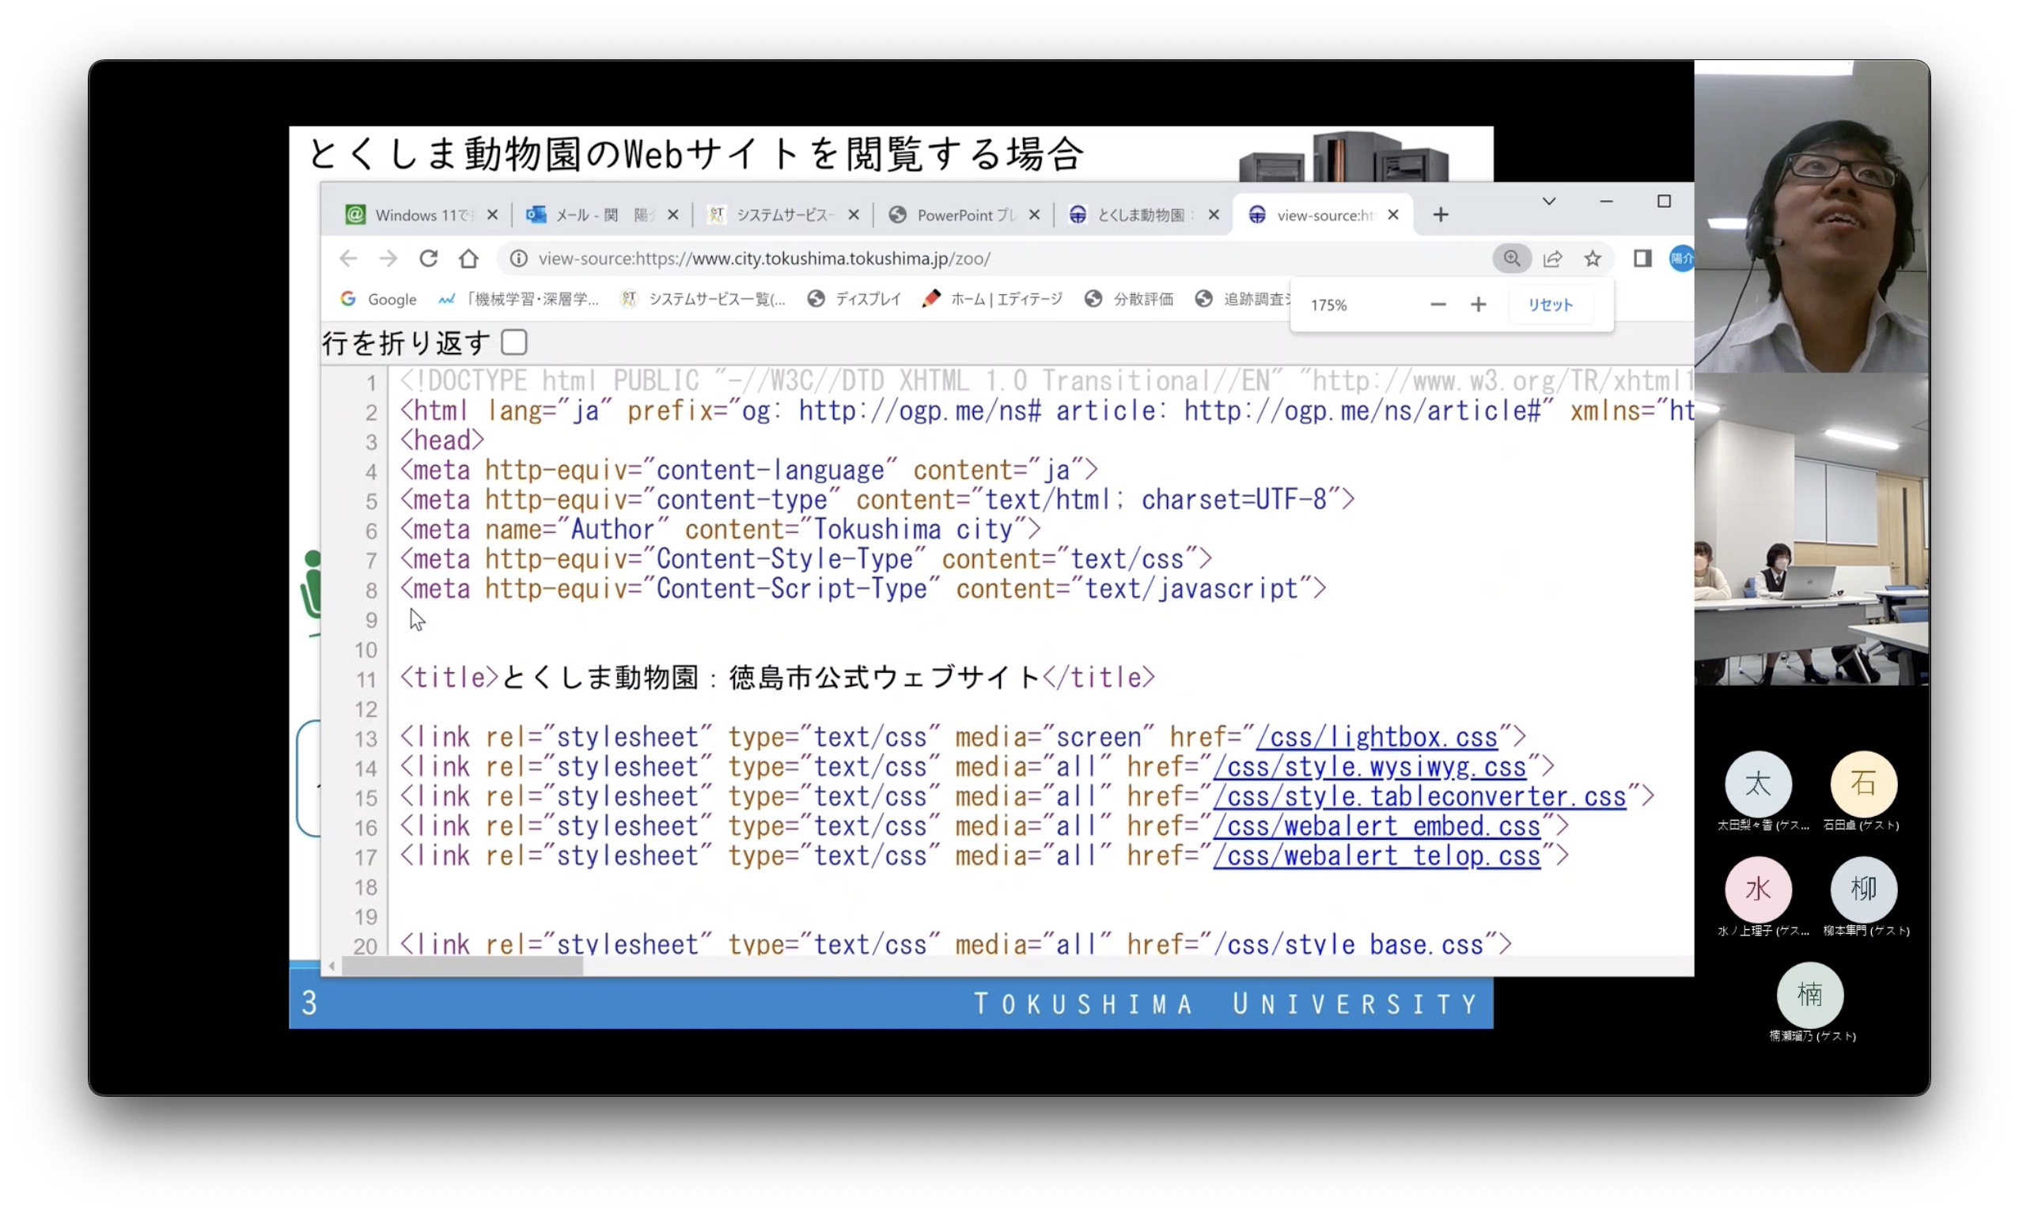Click the リセット zoom button

pos(1549,304)
